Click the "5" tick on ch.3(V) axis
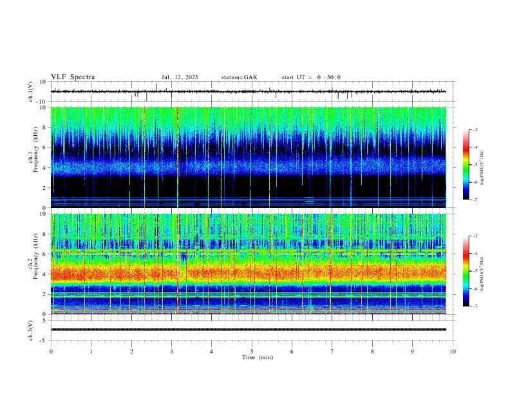This screenshot has width=510, height=394. 44,321
